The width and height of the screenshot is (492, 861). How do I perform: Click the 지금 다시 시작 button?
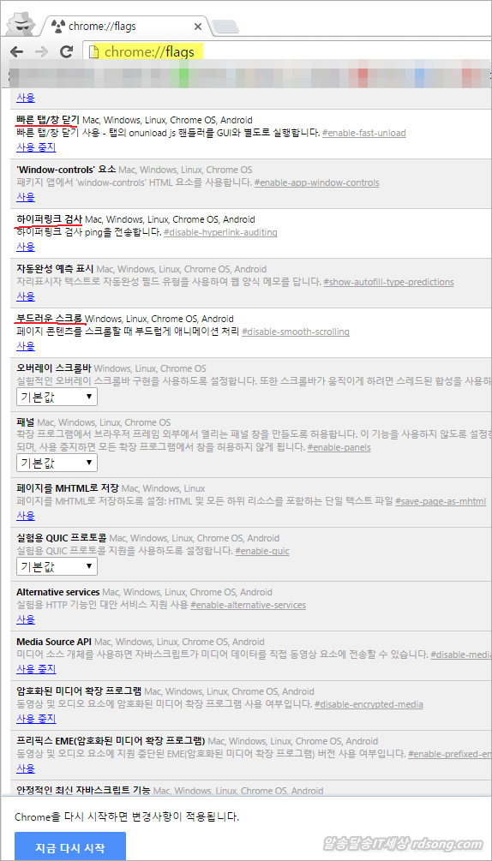(69, 846)
